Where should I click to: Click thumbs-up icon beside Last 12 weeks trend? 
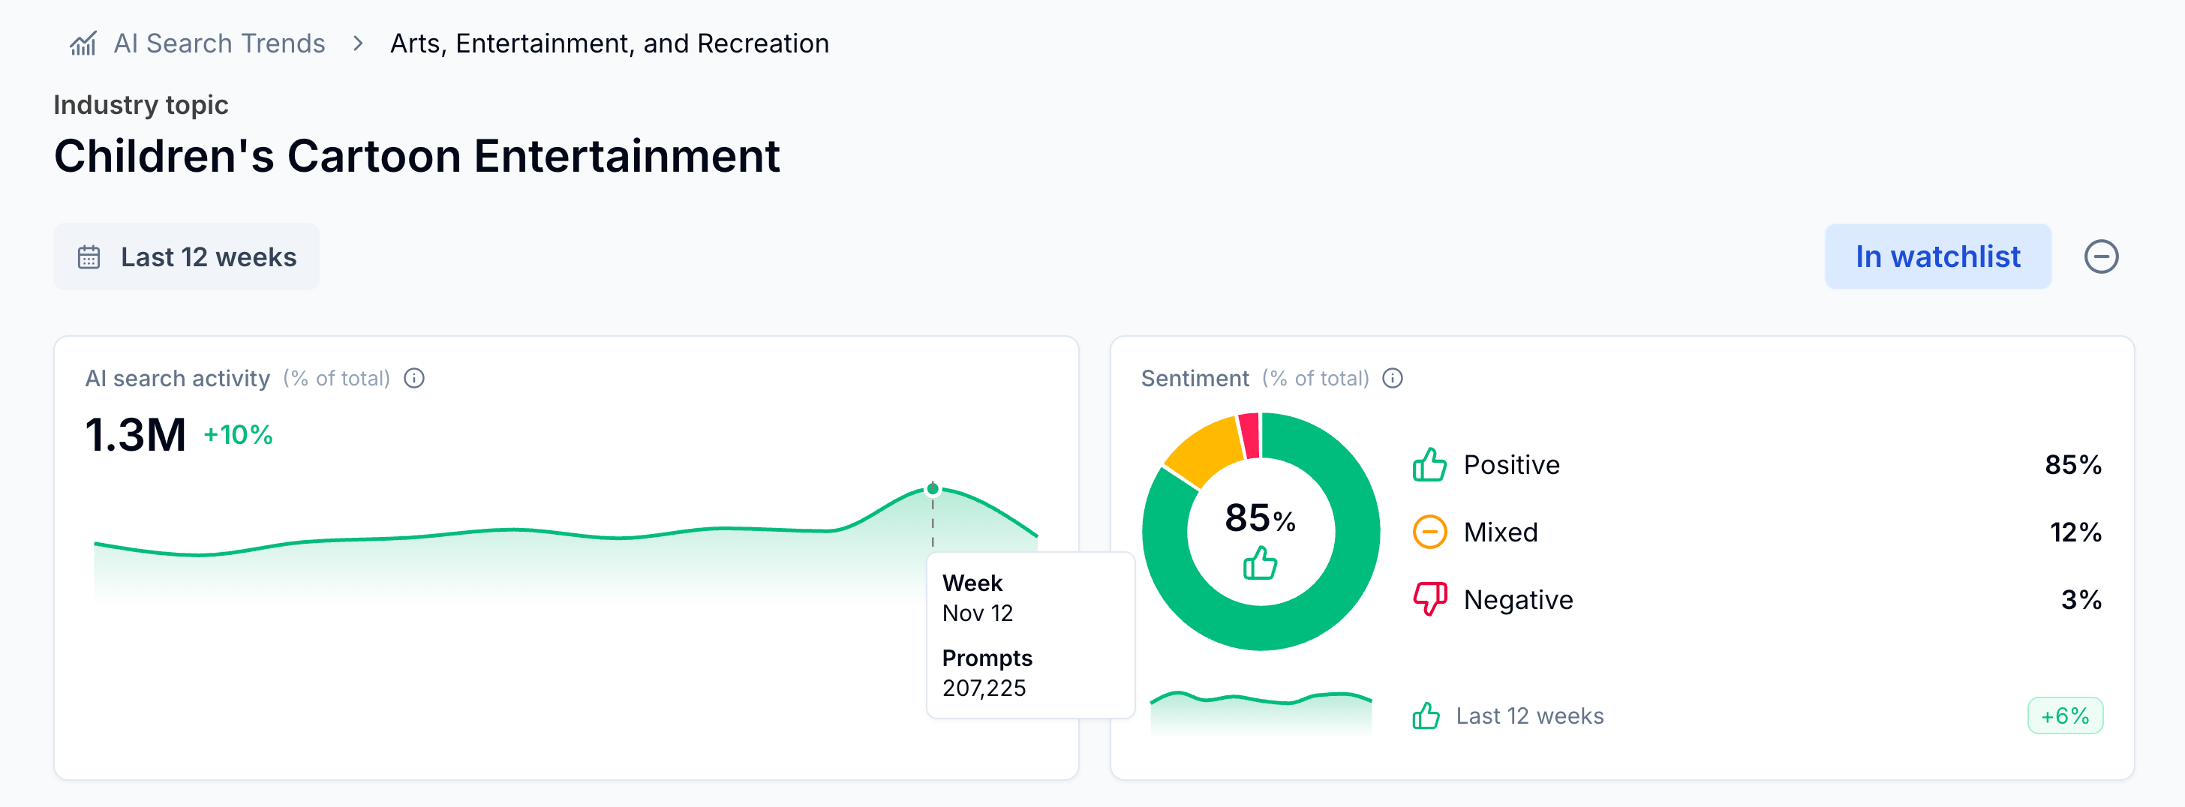[1426, 716]
